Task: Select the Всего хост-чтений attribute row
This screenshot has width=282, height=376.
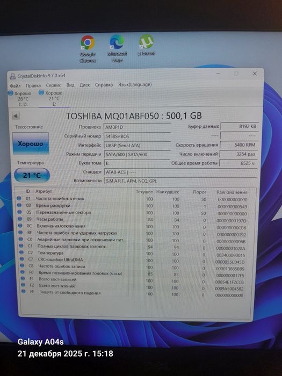Action: tap(133, 287)
